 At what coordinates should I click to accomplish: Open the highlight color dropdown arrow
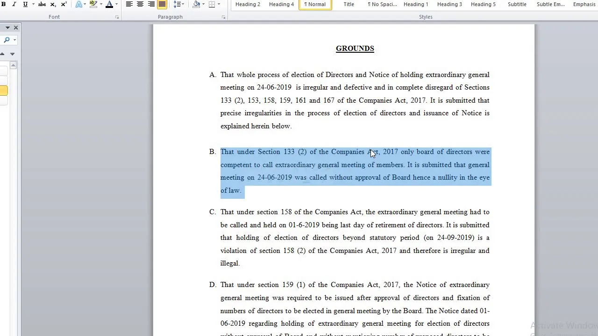101,4
